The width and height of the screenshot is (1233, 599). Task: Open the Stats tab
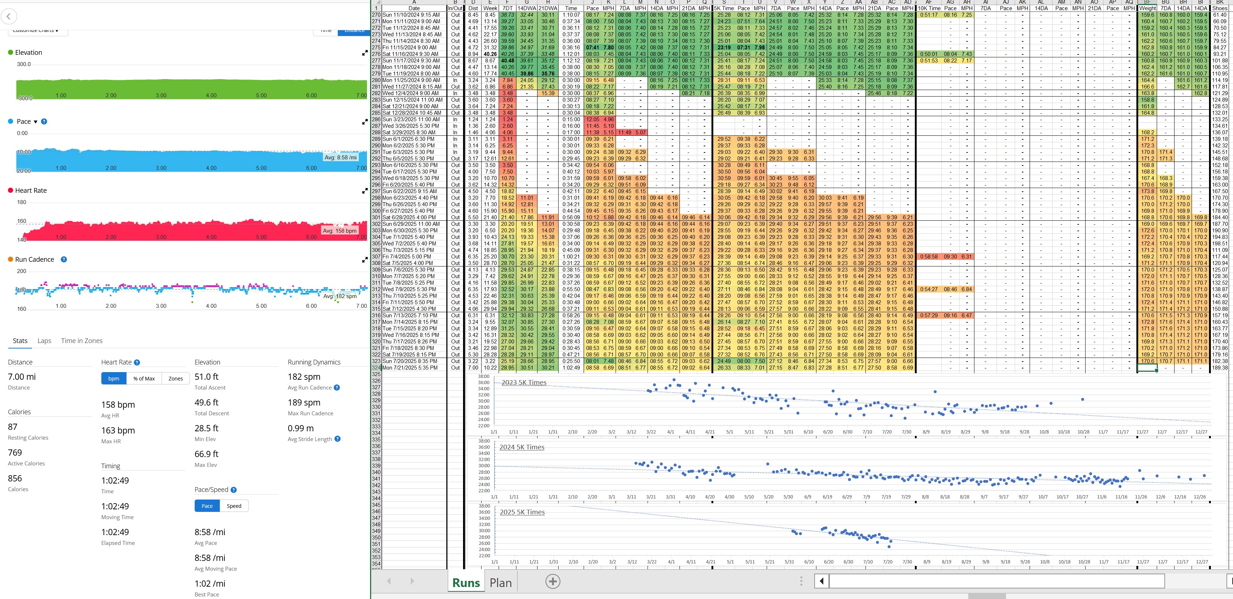(x=20, y=341)
